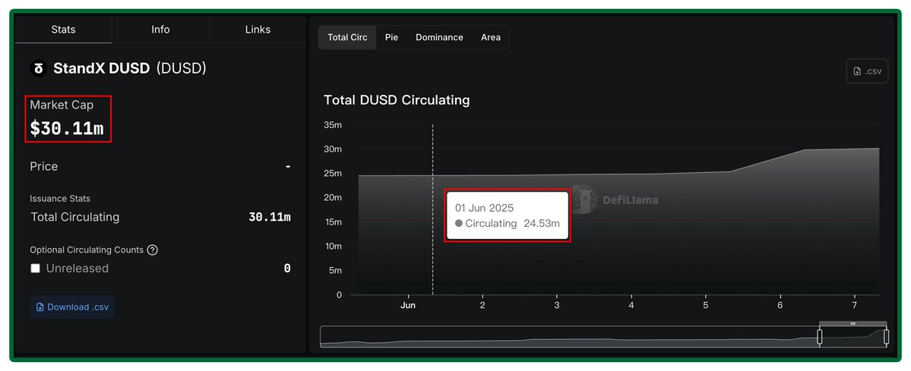This screenshot has width=911, height=371.
Task: Click the Unreleased count value 0
Action: click(287, 269)
